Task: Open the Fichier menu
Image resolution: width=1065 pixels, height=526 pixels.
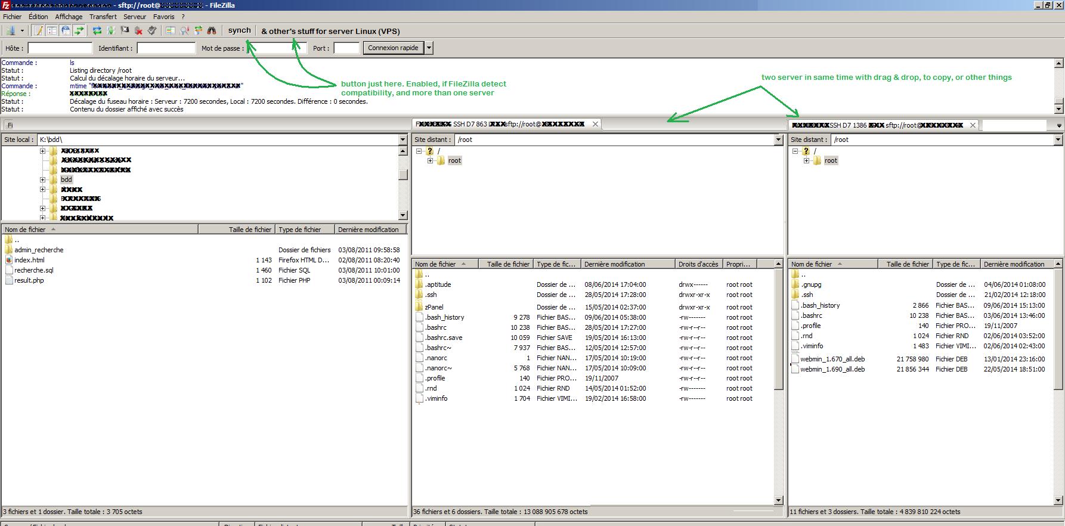Action: pos(12,17)
